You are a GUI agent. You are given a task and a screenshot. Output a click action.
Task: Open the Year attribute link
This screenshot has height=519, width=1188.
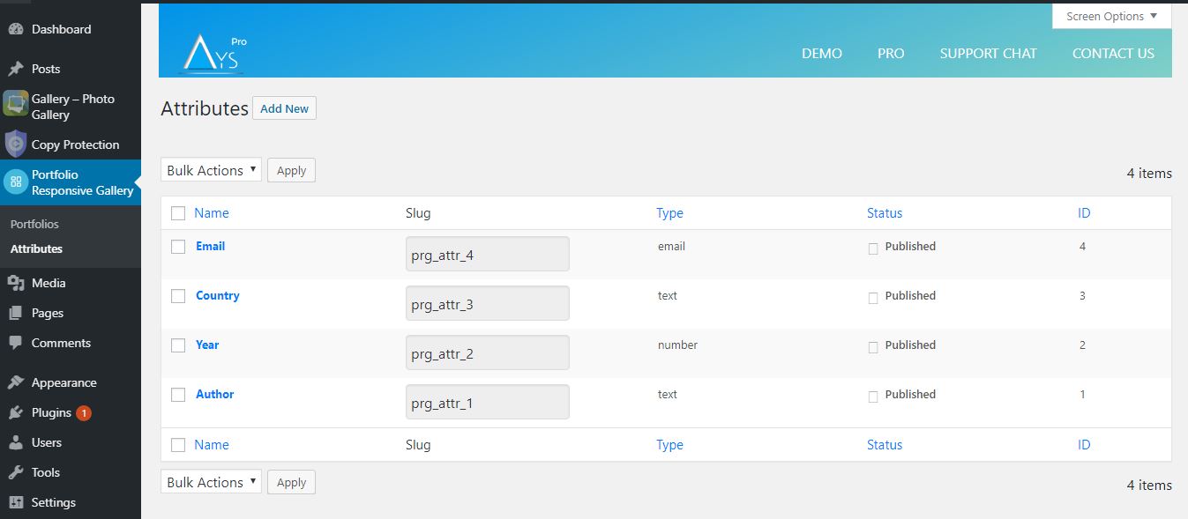click(207, 345)
